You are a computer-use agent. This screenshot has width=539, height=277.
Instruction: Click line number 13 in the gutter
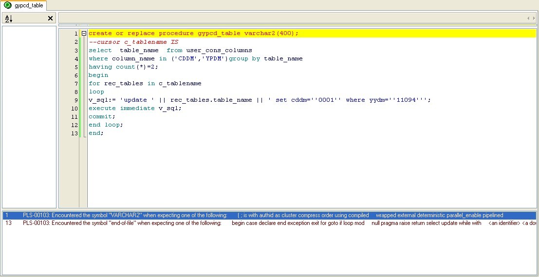click(x=74, y=133)
